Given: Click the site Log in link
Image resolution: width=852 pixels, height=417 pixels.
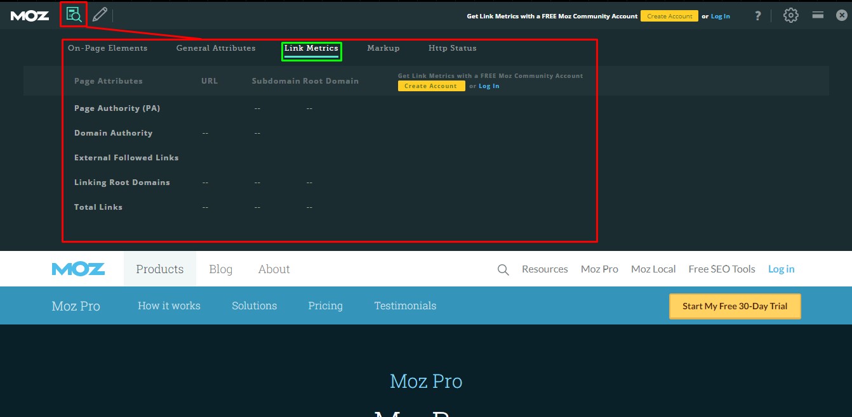Looking at the screenshot, I should (x=781, y=269).
